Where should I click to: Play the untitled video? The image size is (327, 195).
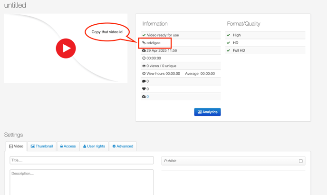(x=66, y=48)
